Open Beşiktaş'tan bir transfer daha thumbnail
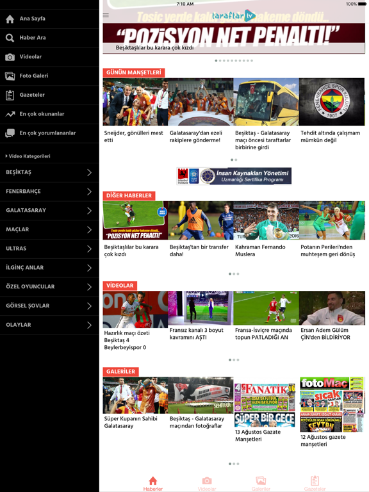The height and width of the screenshot is (492, 369). point(201,220)
